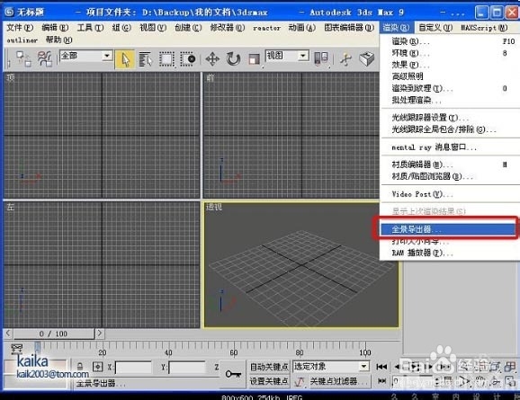Open the 文件 menu
This screenshot has height=400, width=520.
(x=20, y=28)
